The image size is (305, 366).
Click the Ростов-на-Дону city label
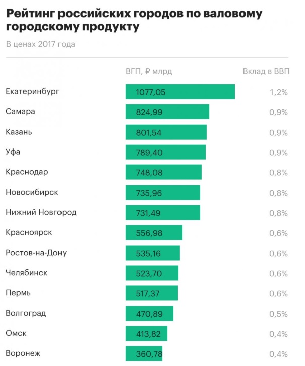pyautogui.click(x=36, y=253)
